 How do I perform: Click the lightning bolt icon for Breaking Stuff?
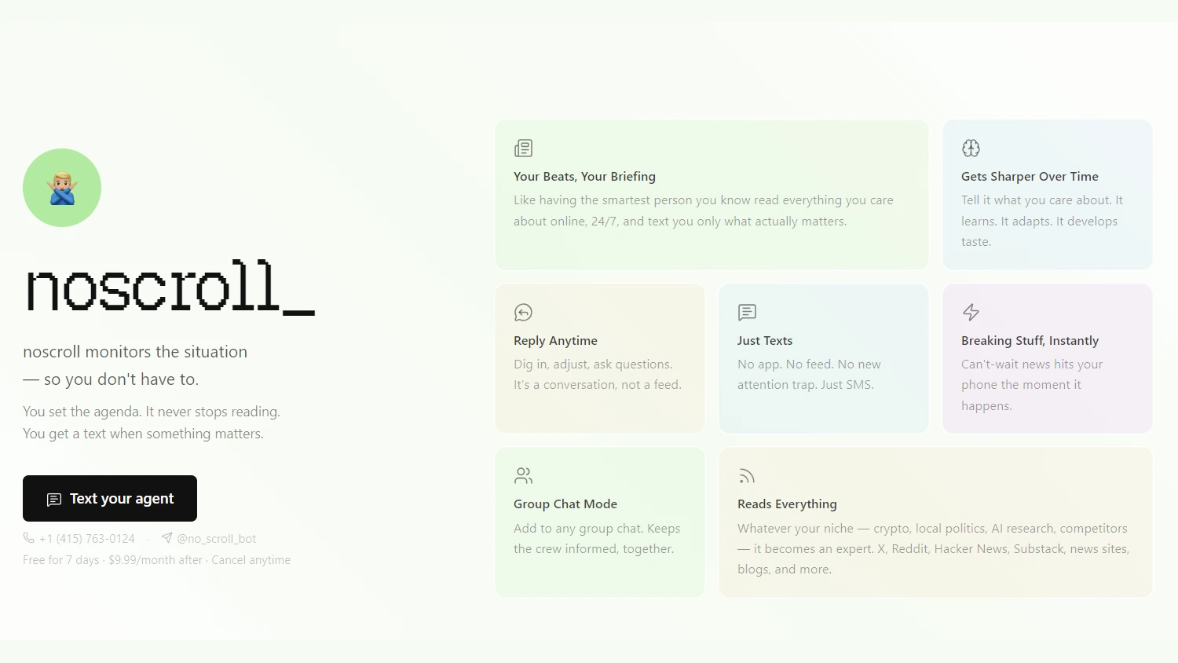pyautogui.click(x=971, y=313)
